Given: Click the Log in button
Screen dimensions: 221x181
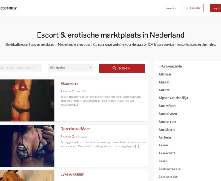Looking at the screenshot, I should pos(216,8).
